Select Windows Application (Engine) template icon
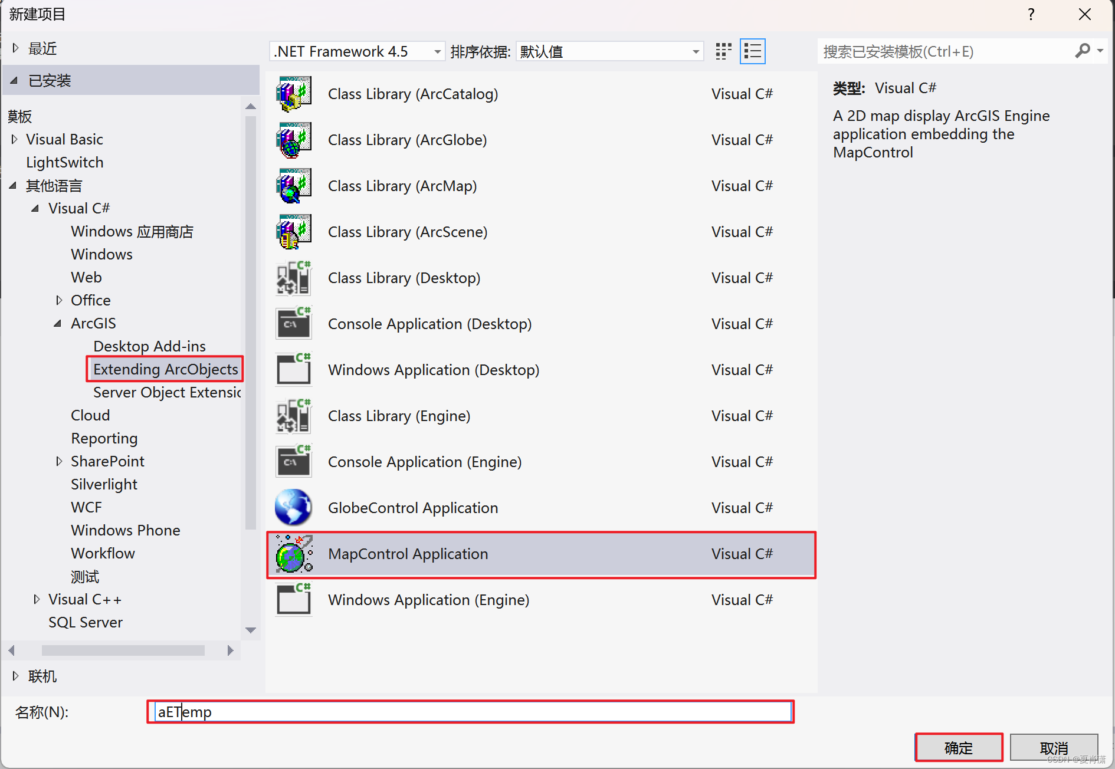 coord(294,600)
